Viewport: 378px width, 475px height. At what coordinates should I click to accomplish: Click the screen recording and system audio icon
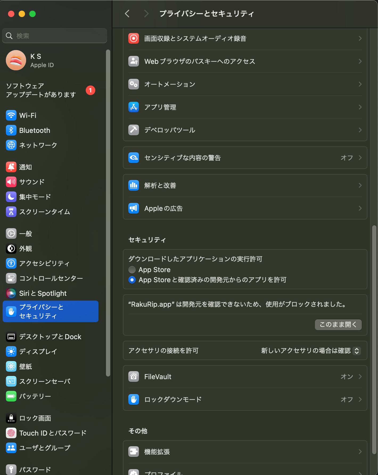pos(134,39)
